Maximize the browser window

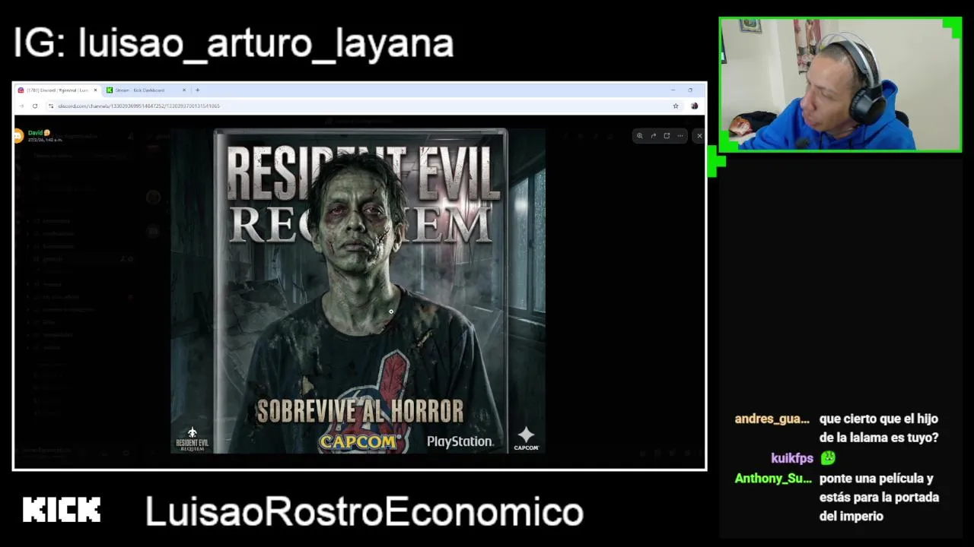[x=689, y=90]
